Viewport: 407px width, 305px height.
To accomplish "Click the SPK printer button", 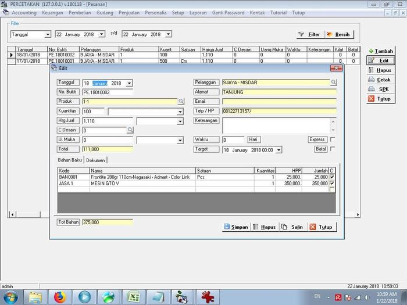I will [380, 89].
